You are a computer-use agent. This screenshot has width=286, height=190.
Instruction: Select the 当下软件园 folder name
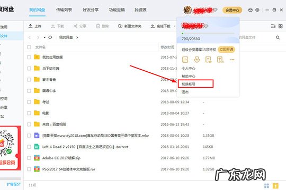pyautogui.click(x=51, y=69)
